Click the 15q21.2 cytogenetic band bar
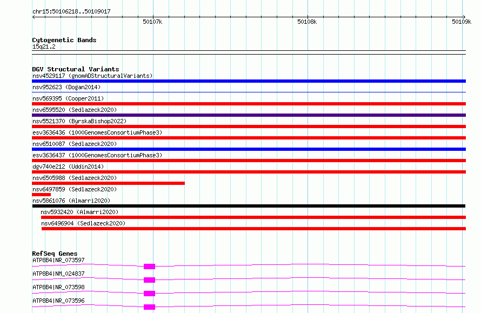The image size is (481, 313). pyautogui.click(x=249, y=52)
